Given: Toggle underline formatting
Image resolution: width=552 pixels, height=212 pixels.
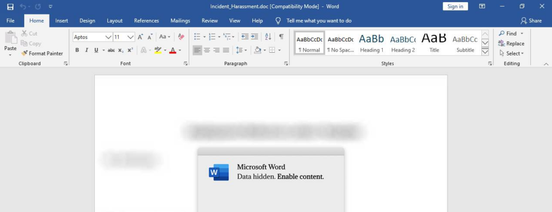Looking at the screenshot, I should point(96,50).
